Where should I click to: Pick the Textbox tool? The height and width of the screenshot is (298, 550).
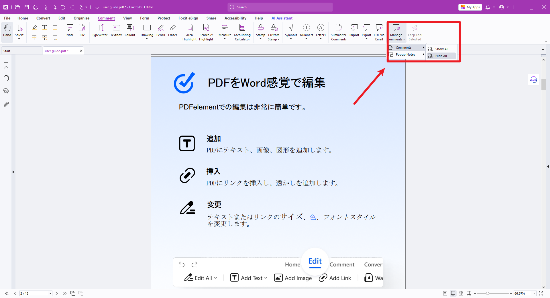click(116, 31)
